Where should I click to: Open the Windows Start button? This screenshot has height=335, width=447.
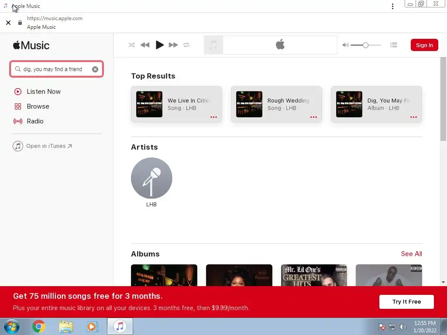(x=12, y=326)
